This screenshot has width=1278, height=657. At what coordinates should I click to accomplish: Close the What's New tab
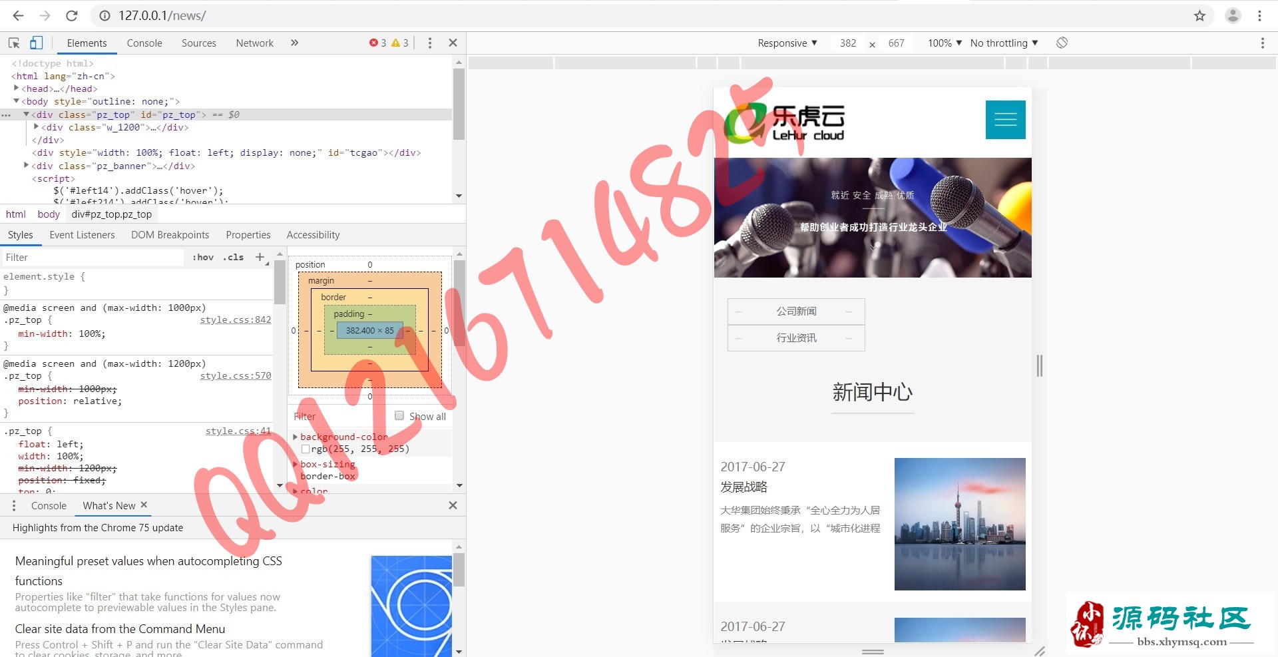point(144,505)
